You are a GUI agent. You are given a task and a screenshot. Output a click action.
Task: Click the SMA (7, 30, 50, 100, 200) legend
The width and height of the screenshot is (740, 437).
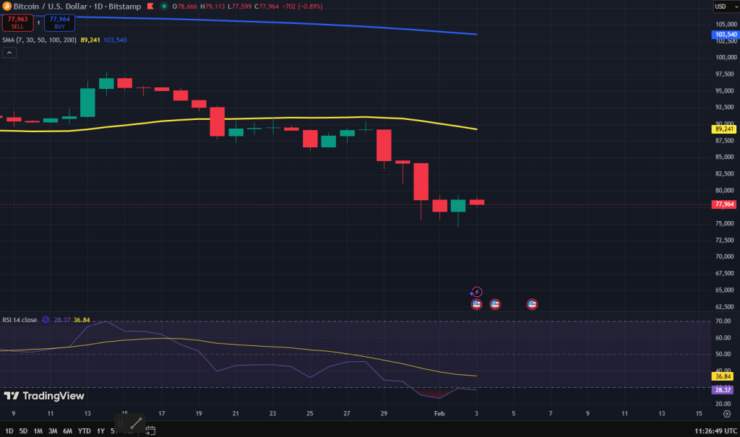tap(39, 40)
